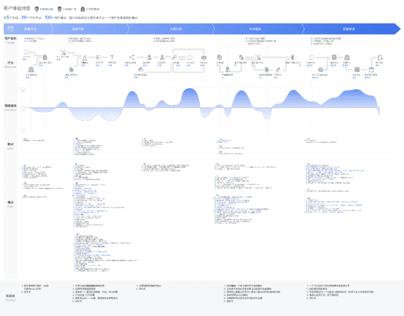
Task: Click the 机会点 Chance row label
Action: 10,298
